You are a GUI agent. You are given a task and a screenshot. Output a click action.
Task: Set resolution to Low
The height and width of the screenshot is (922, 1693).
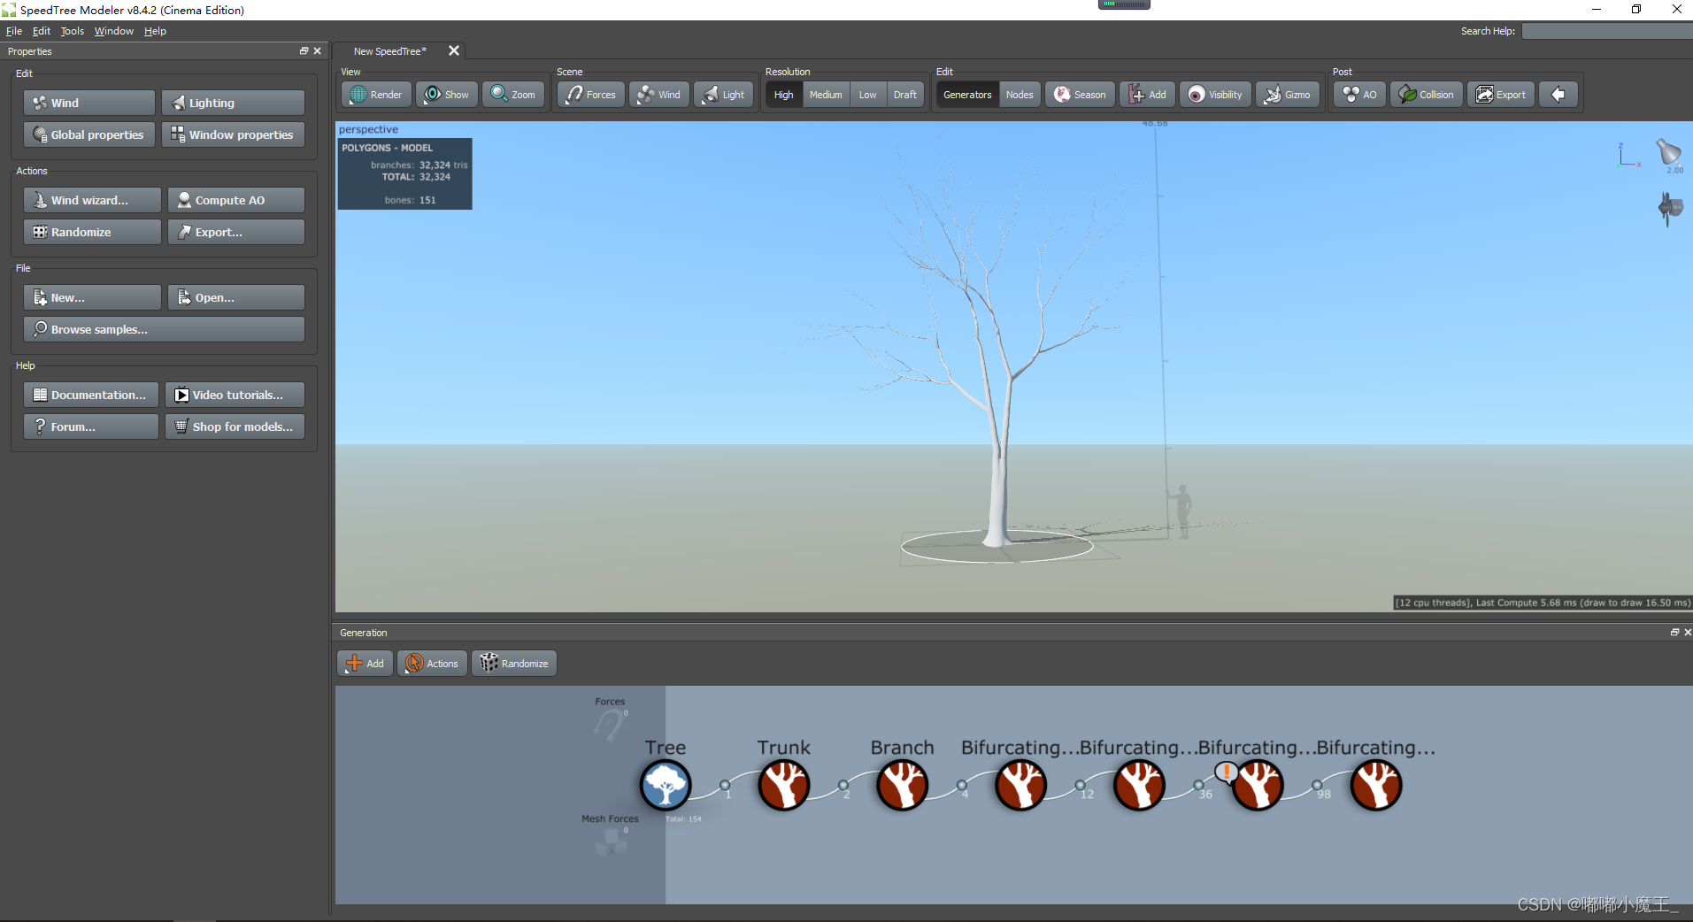[x=867, y=95]
